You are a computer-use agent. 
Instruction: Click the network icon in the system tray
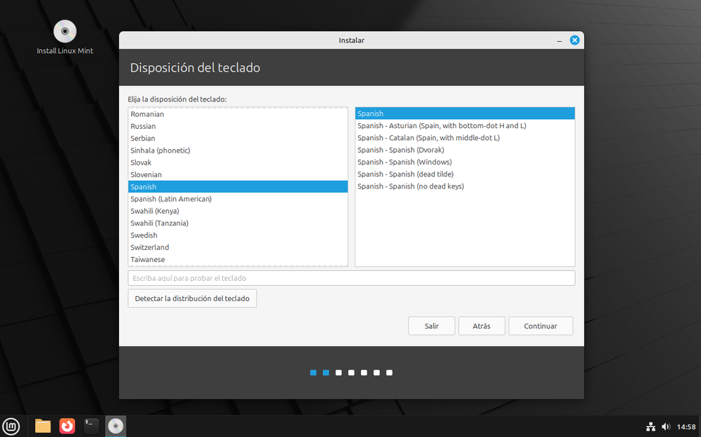pyautogui.click(x=651, y=426)
